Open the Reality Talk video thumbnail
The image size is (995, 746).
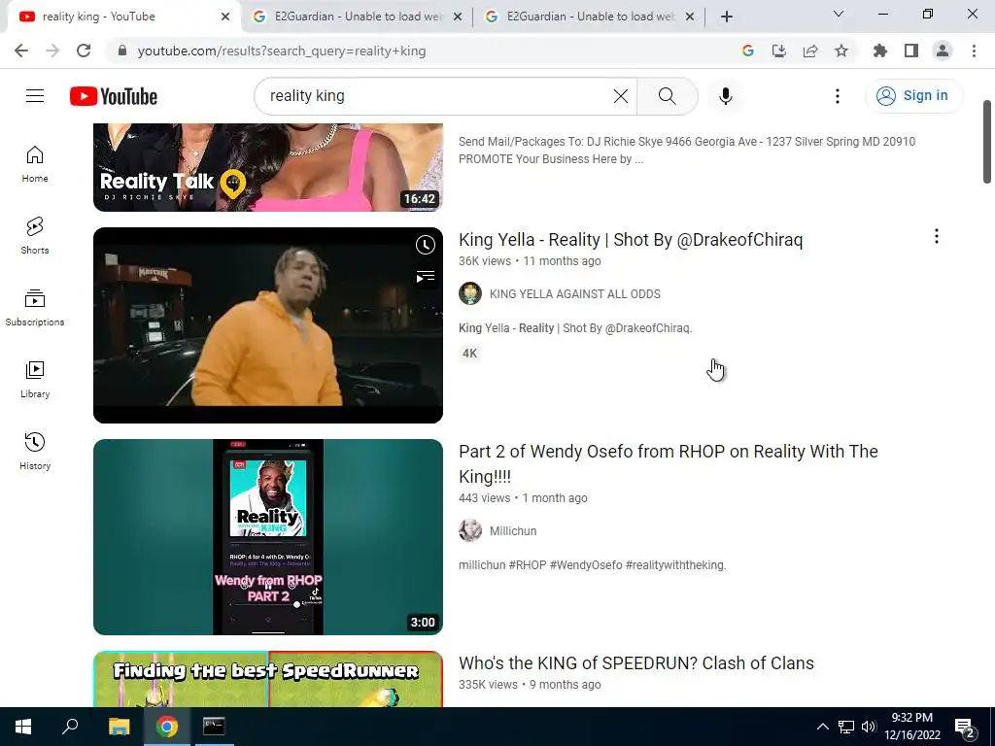pyautogui.click(x=268, y=167)
